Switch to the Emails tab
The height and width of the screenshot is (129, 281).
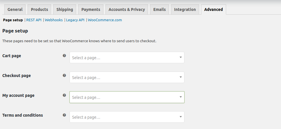point(159,9)
